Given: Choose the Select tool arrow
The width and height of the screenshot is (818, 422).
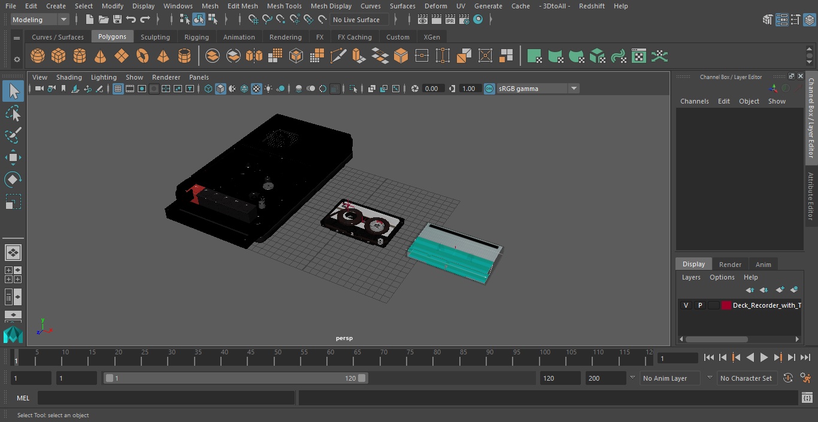Looking at the screenshot, I should [13, 91].
